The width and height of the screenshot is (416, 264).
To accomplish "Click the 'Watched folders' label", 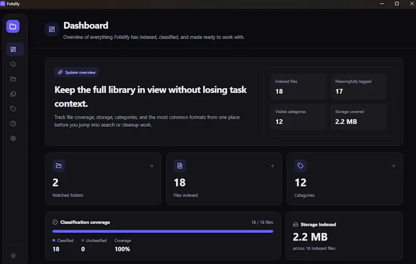I will pos(68,195).
